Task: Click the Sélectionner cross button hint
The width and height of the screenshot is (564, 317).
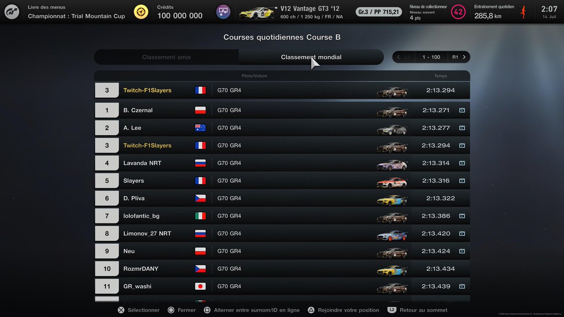Action: point(138,310)
